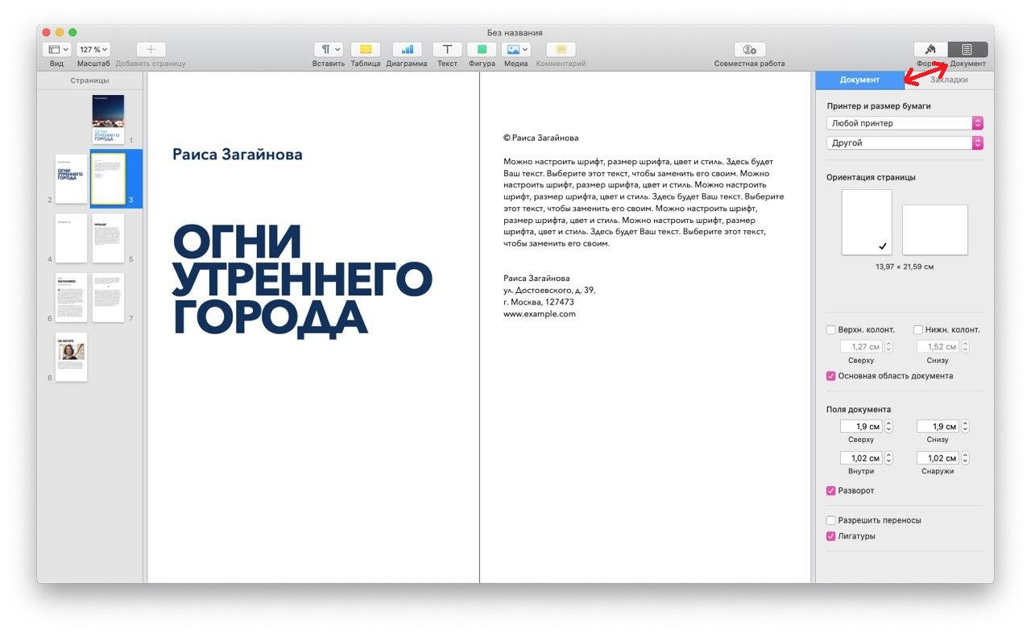The image size is (1031, 632).
Task: Open the Любой принтер printer dropdown
Action: coord(905,123)
